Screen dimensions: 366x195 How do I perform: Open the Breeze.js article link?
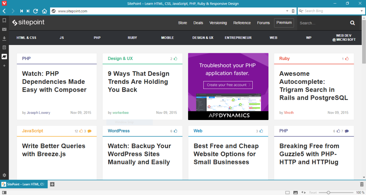point(54,150)
